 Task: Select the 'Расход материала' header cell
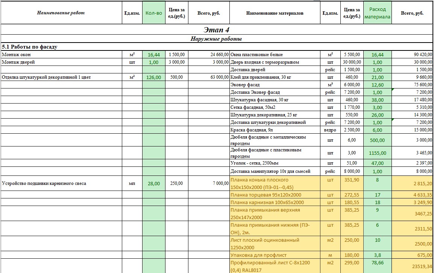pos(377,13)
